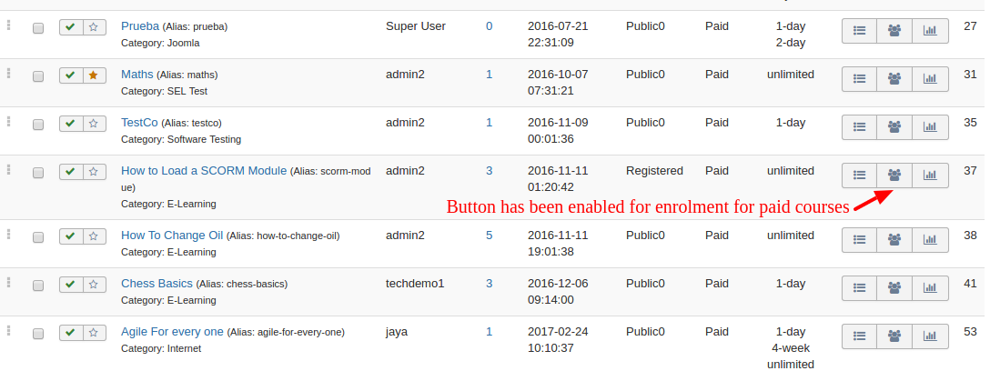Select checkbox for Prueba course
This screenshot has height=371, width=990.
(x=38, y=28)
